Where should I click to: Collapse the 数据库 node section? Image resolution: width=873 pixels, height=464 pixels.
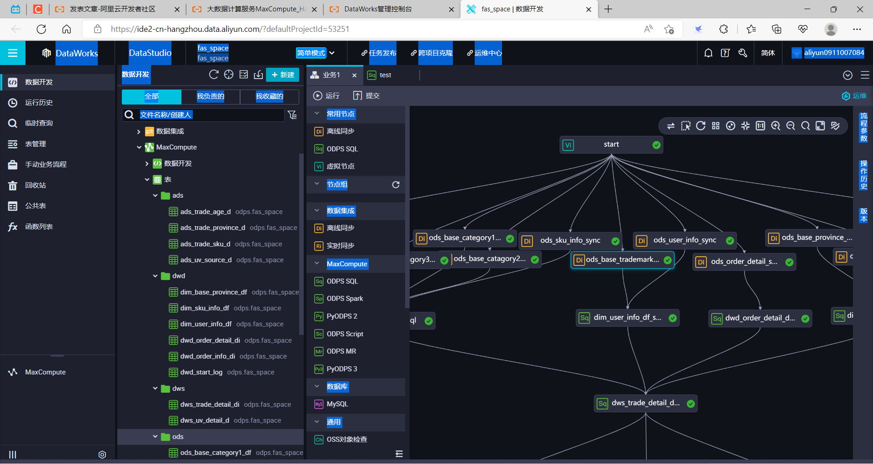tap(317, 386)
